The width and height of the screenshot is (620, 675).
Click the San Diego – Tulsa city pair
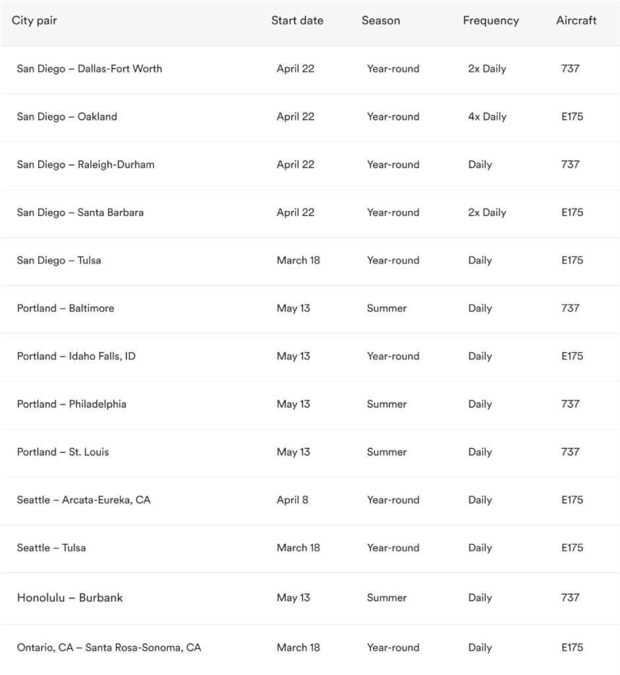[x=59, y=260]
